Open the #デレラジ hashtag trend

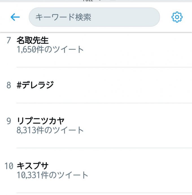35,85
